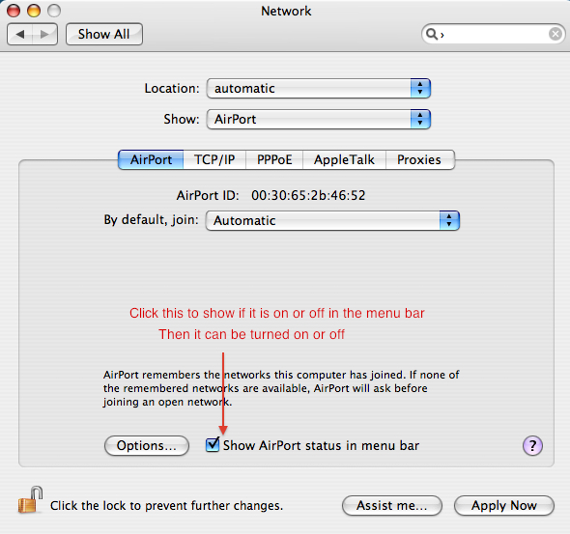This screenshot has width=570, height=534.
Task: Minimize the window with the yellow button
Action: (34, 11)
